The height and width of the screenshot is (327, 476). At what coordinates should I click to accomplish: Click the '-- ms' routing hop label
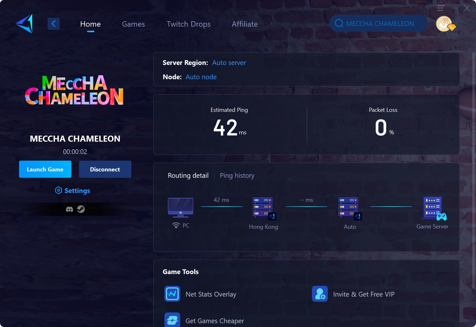pos(306,200)
